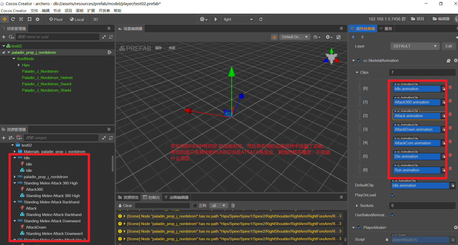This screenshot has width=458, height=245.
Task: Open the Layer DEFAULT dropdown
Action: click(415, 46)
